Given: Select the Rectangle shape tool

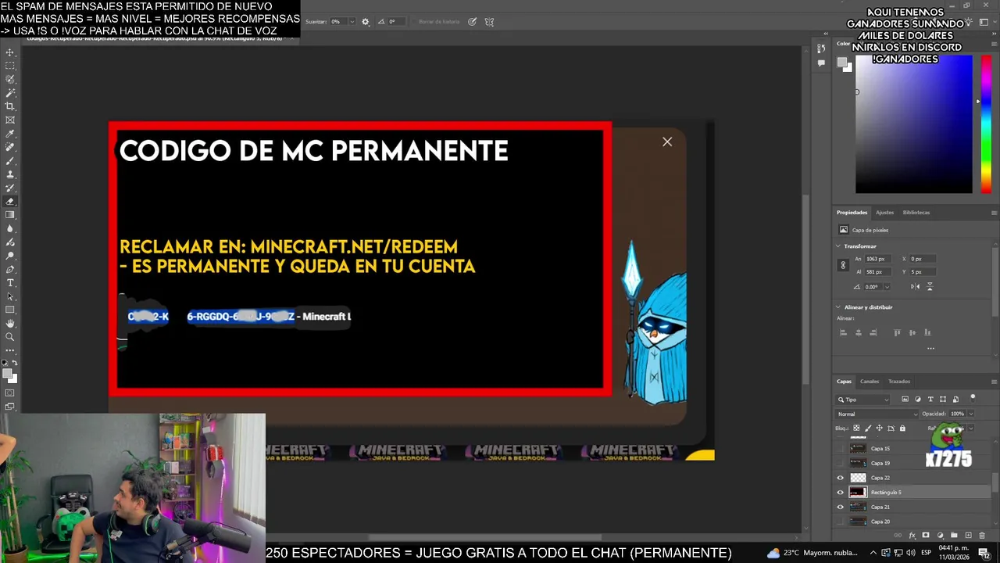Looking at the screenshot, I should [x=10, y=310].
